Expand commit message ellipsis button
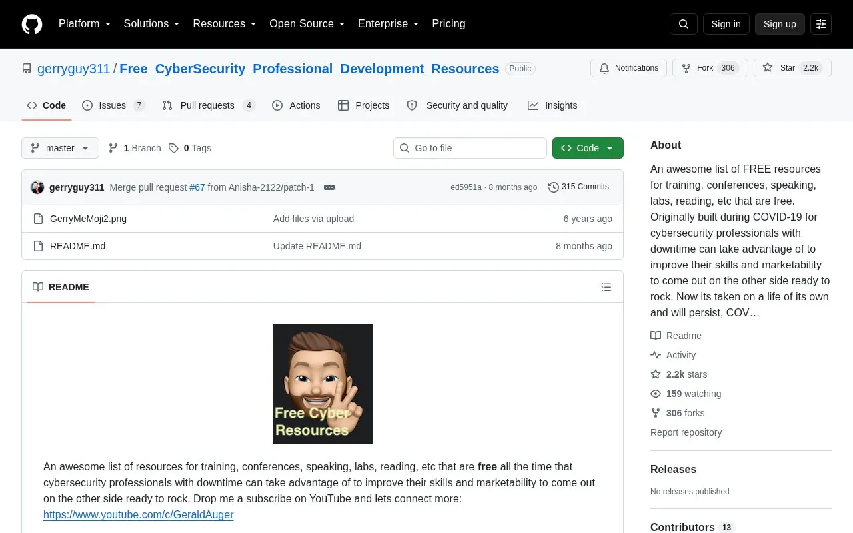853x533 pixels. [x=329, y=187]
